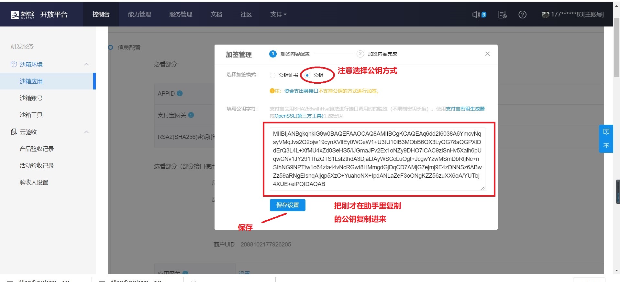
Task: Open the notification speaker icon
Action: [x=476, y=15]
